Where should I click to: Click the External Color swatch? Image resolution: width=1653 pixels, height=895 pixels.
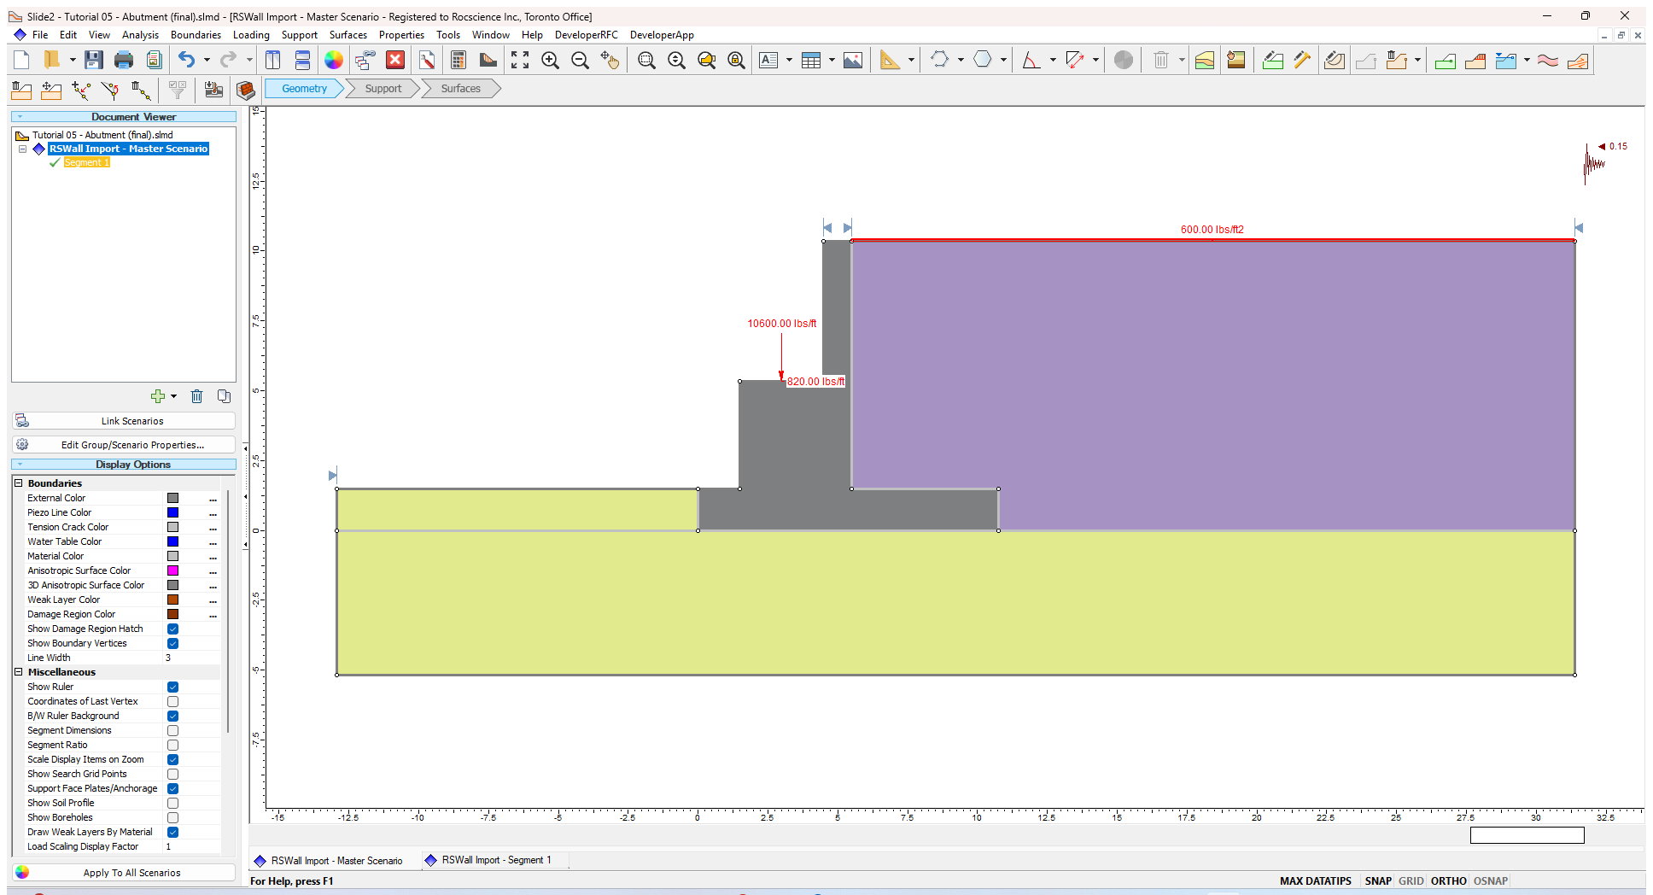[172, 498]
